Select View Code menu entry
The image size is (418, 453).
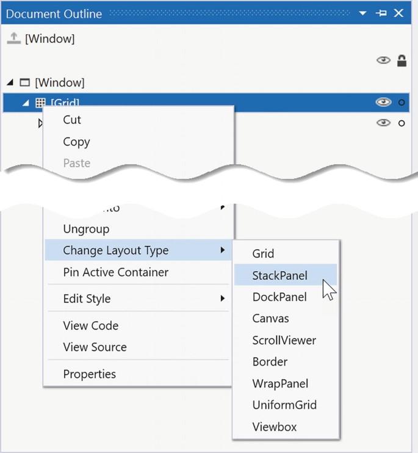tap(90, 325)
